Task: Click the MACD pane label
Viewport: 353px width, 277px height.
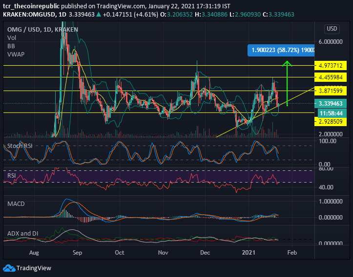Action: click(x=16, y=204)
